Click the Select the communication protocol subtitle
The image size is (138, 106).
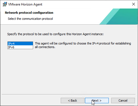[x=30, y=19]
